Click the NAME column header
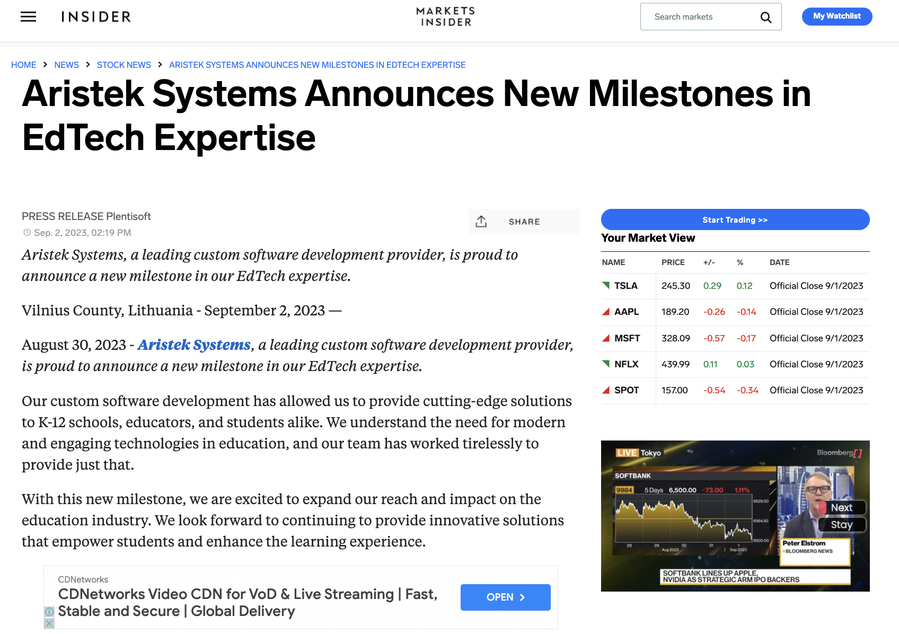 tap(613, 262)
